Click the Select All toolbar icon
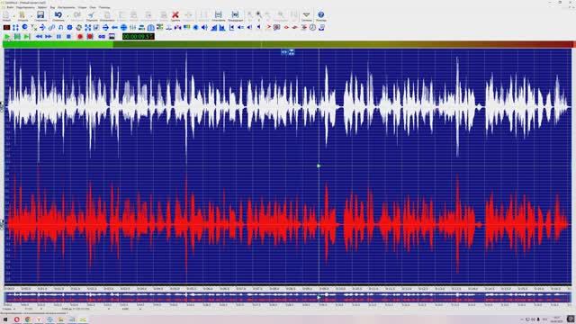The height and width of the screenshot is (324, 576). click(x=235, y=15)
